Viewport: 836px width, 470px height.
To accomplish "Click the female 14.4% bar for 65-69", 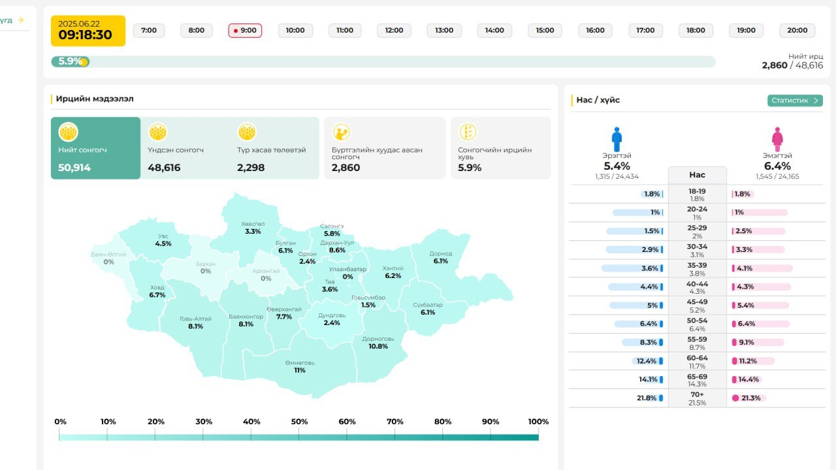I will pos(746,379).
